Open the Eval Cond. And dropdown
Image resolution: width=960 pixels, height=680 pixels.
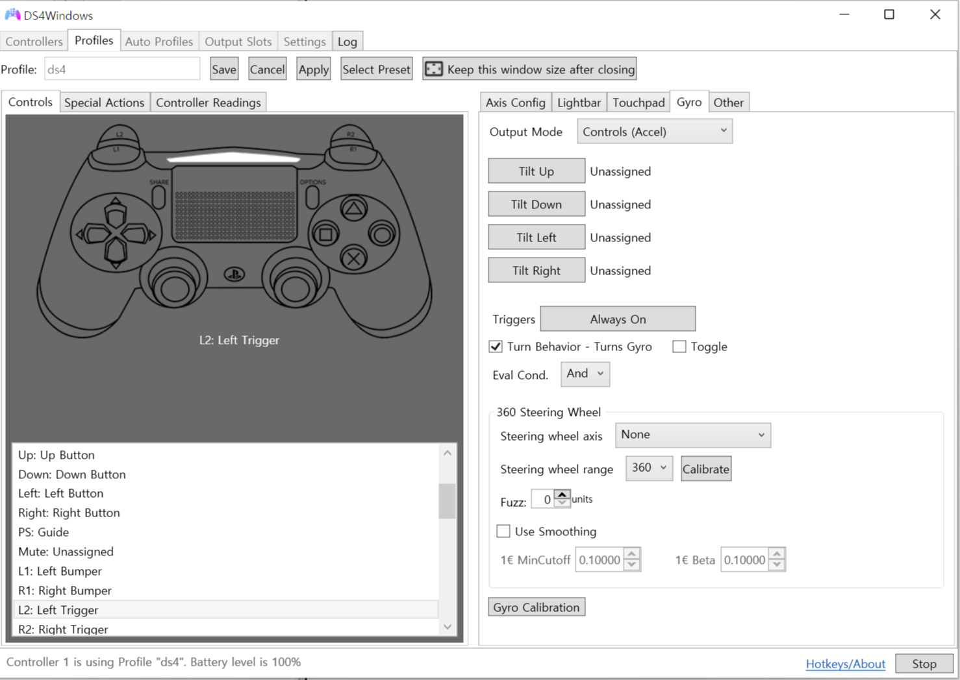(585, 374)
